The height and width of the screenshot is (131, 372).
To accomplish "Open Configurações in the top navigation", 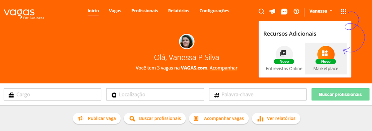I will tap(215, 11).
